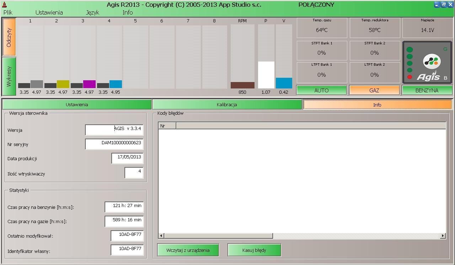This screenshot has height=265, width=455.
Task: Click the LTFT Bank 1 readout
Action: point(322,72)
